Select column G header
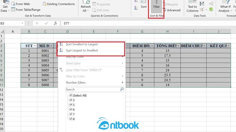The image size is (236, 132). tap(142, 31)
